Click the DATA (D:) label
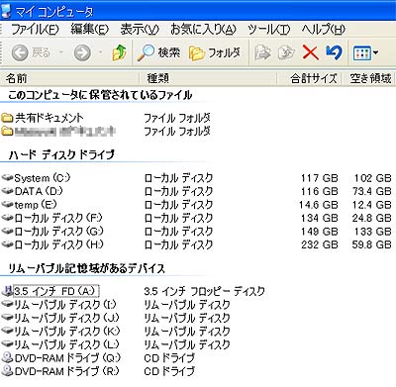This screenshot has width=396, height=387. coord(39,191)
